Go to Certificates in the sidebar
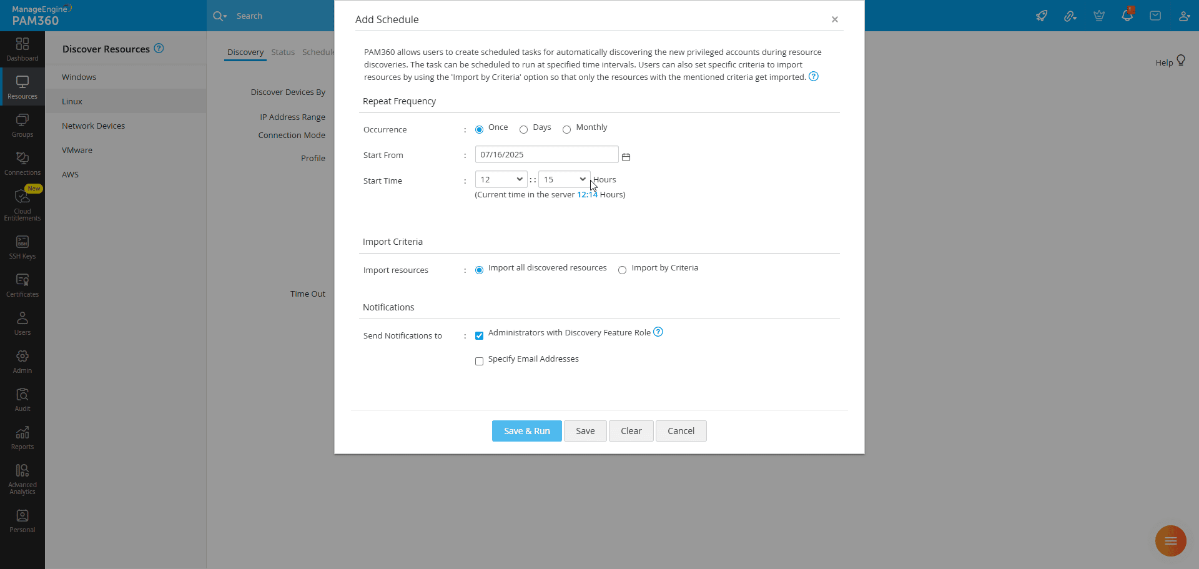Viewport: 1199px width, 569px height. [22, 285]
